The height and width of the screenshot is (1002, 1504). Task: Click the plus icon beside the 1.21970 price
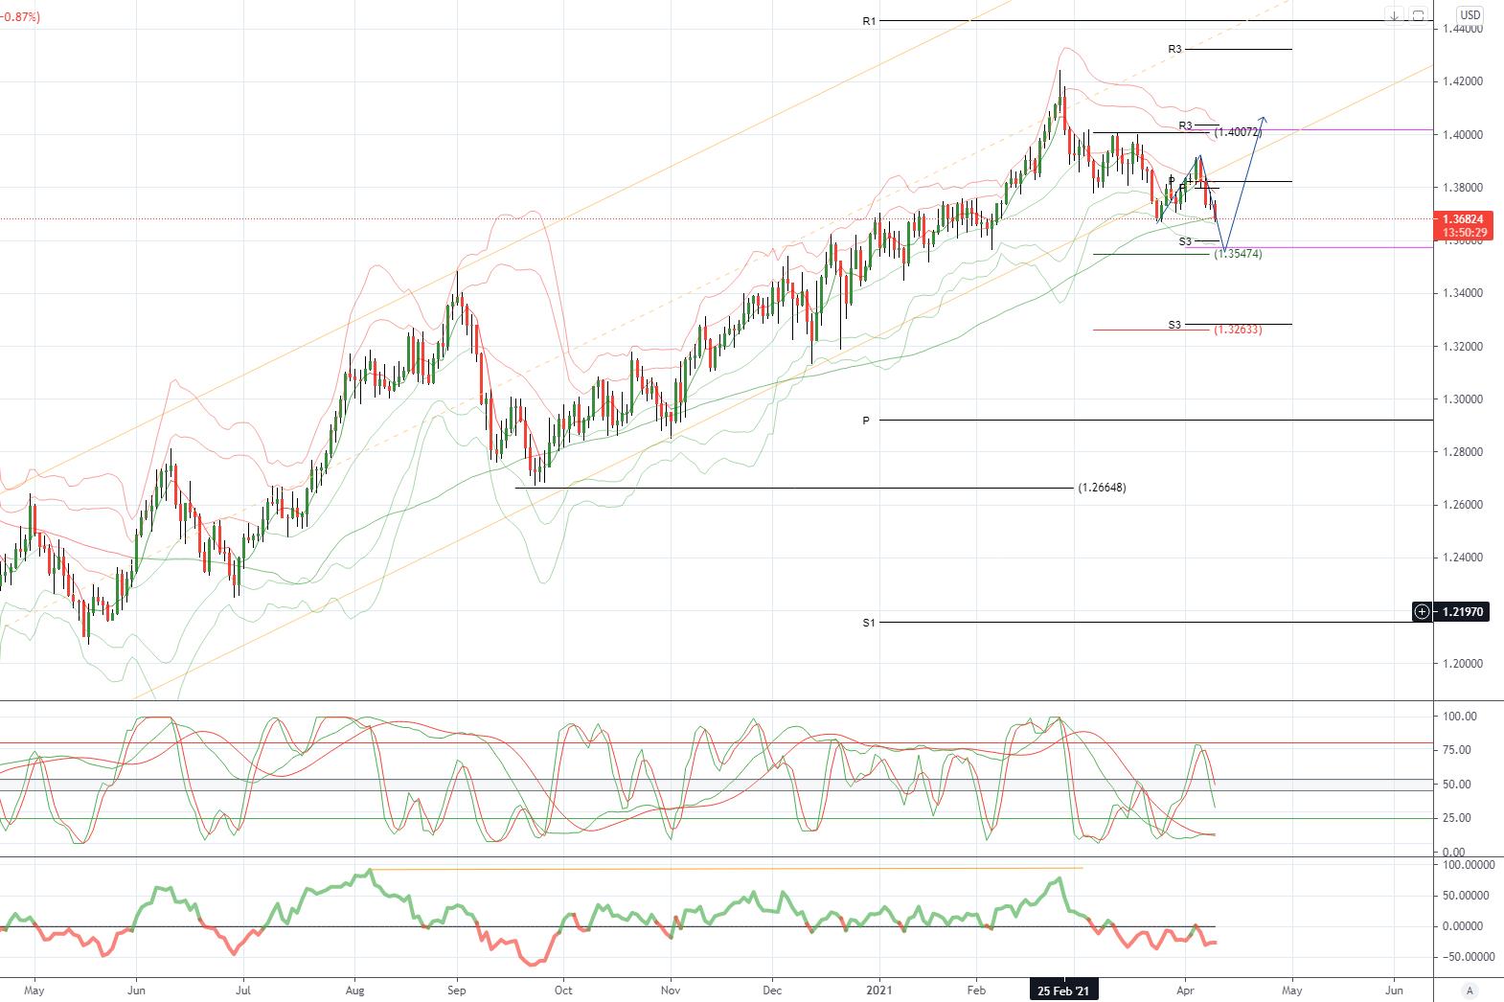[x=1422, y=611]
